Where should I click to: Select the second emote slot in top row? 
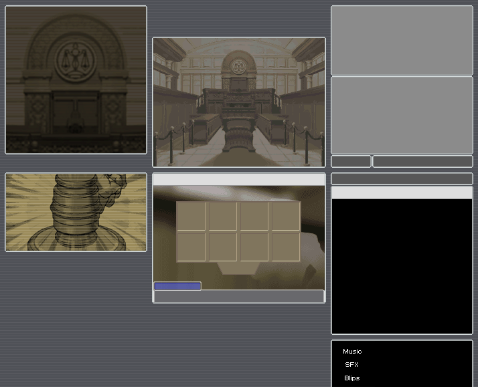point(223,216)
